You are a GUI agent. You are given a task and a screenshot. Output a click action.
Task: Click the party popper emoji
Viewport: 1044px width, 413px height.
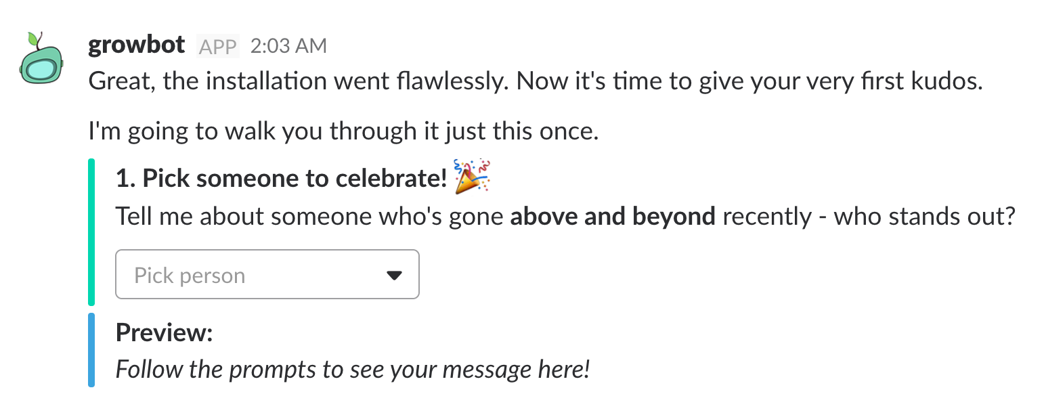click(472, 177)
